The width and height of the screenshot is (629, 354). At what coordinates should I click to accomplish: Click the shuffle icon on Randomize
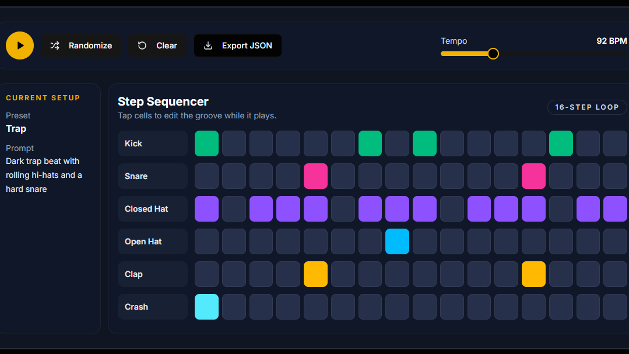[55, 45]
